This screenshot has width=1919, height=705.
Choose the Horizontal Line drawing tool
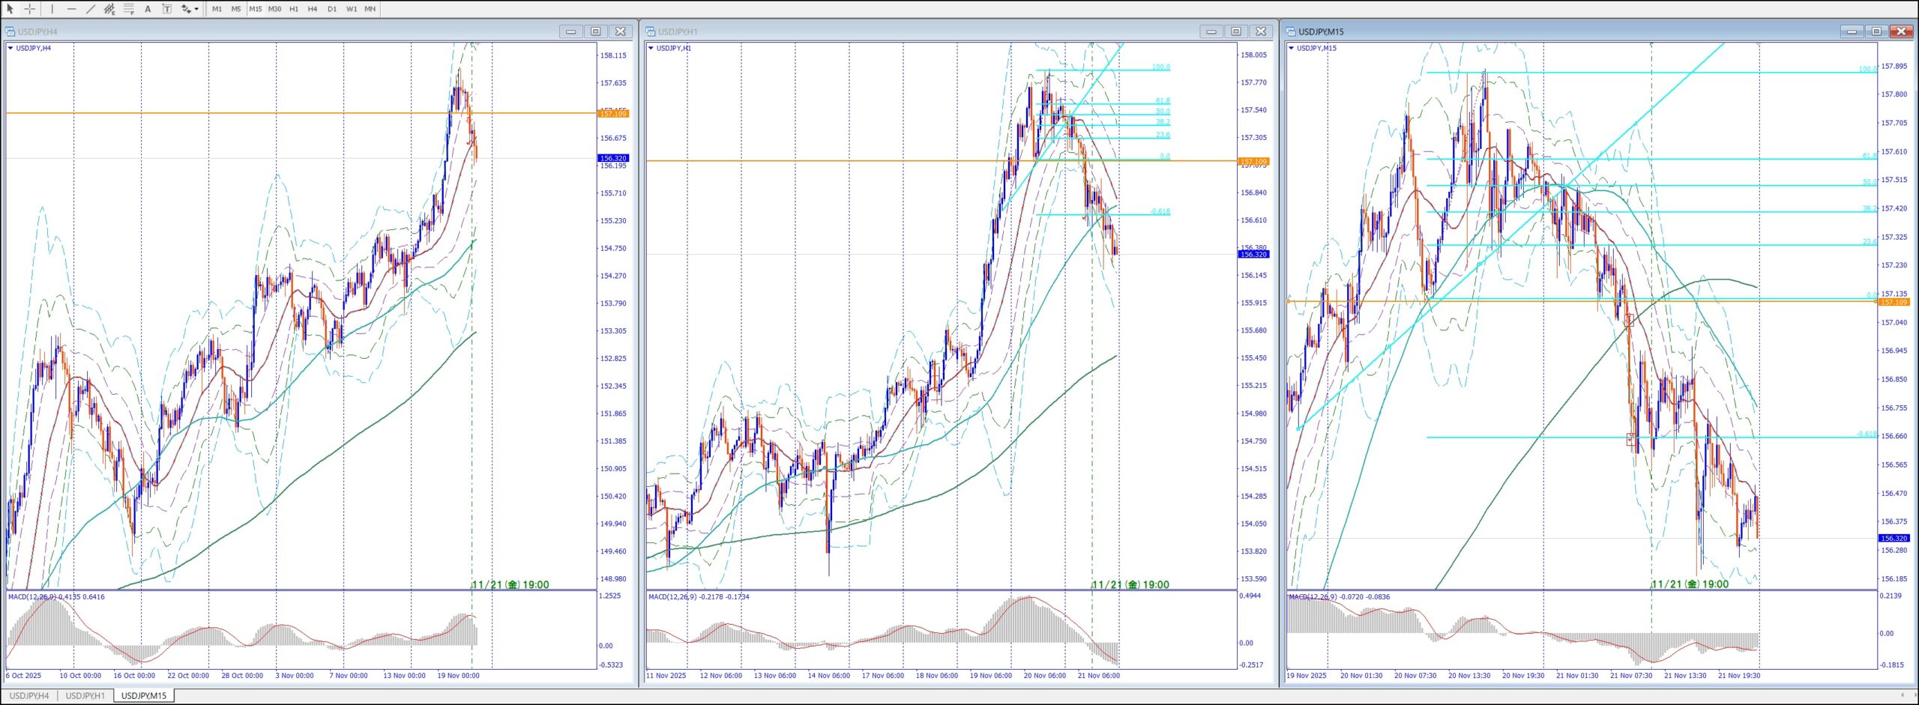71,9
